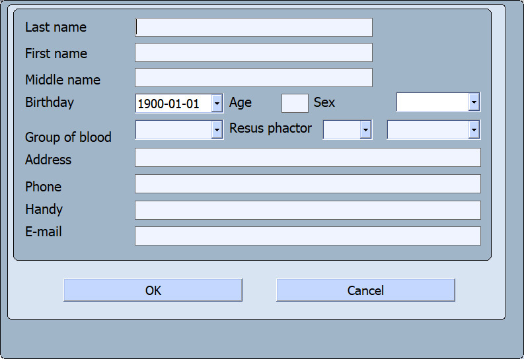Viewport: 524px width, 359px height.
Task: Open the Group of blood dropdown
Action: point(217,130)
